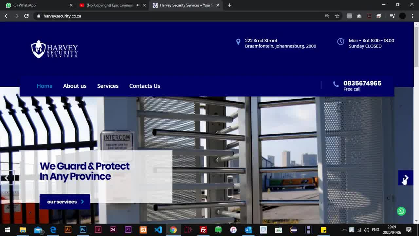Screen dimensions: 419x236
Task: Click the 'our services' button
Action: click(x=65, y=202)
